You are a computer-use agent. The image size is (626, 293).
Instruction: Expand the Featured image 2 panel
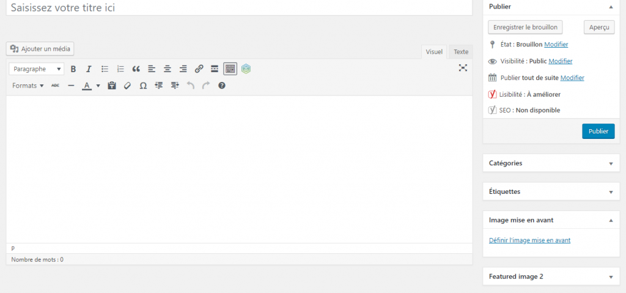click(611, 276)
